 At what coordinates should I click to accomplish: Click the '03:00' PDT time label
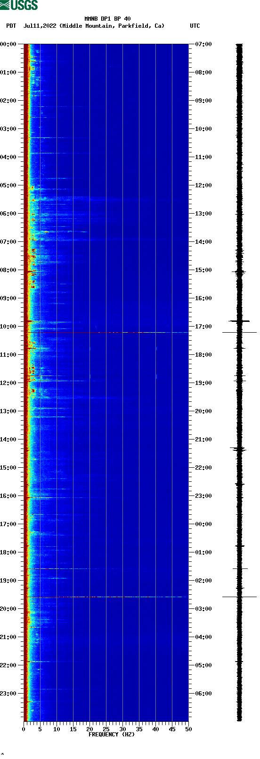point(8,129)
